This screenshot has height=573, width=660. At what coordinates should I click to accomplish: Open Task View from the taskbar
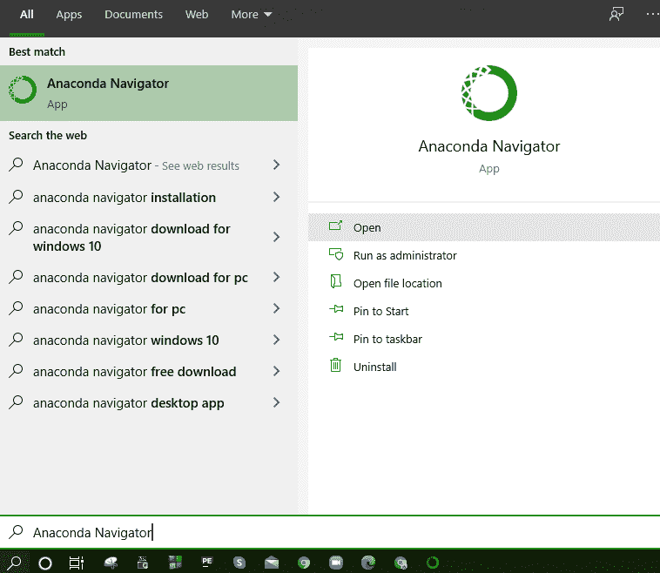(x=76, y=563)
